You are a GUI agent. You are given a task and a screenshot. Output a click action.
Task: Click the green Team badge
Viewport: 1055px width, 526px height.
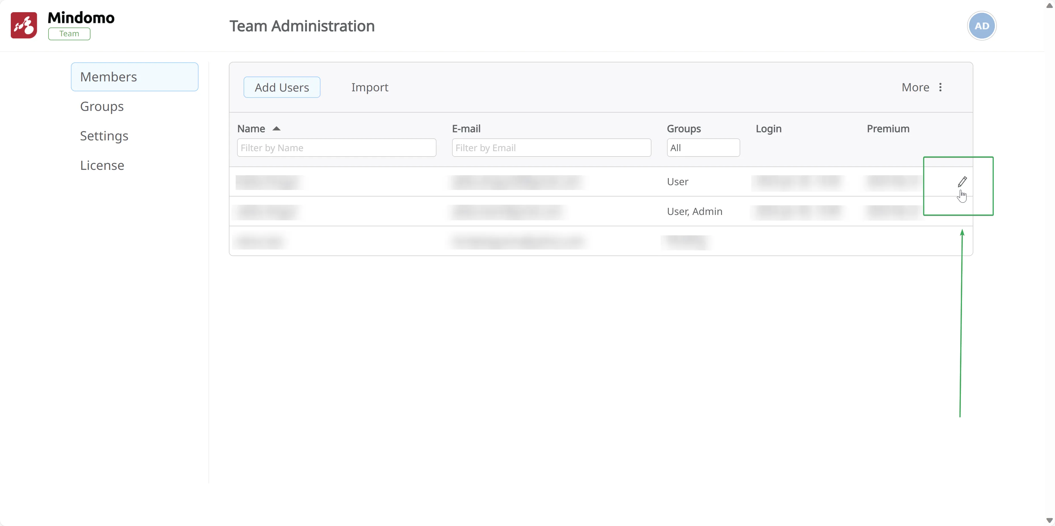point(69,33)
